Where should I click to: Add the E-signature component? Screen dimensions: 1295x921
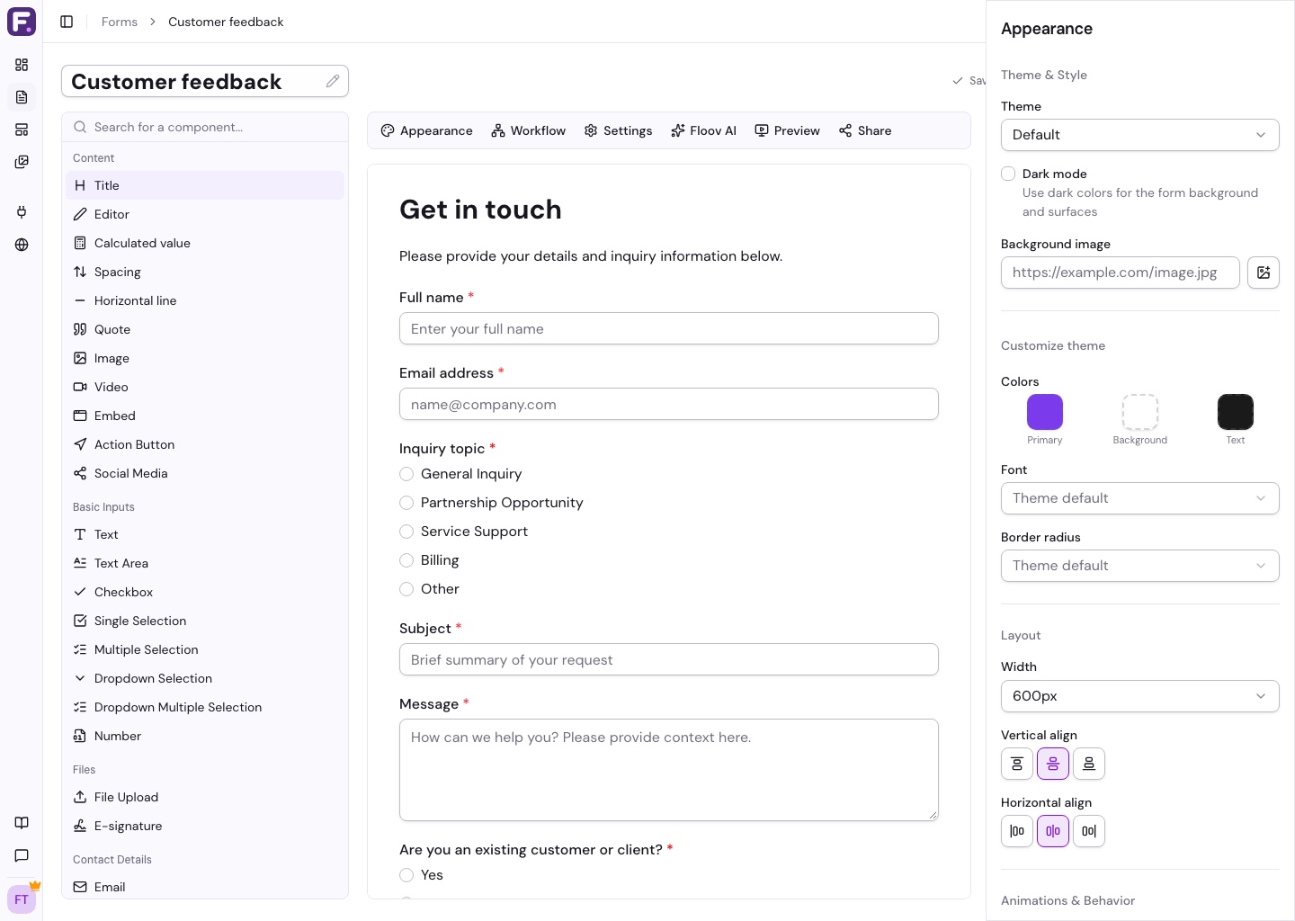tap(205, 826)
